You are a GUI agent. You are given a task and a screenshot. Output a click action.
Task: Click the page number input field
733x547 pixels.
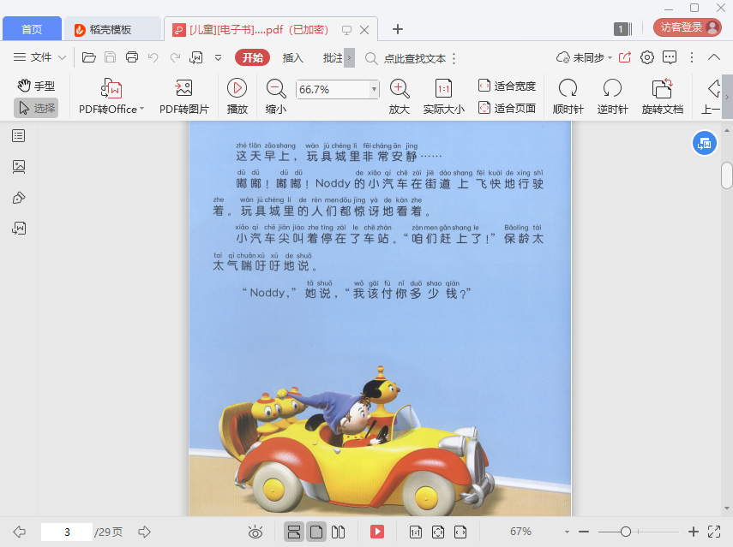pyautogui.click(x=67, y=532)
